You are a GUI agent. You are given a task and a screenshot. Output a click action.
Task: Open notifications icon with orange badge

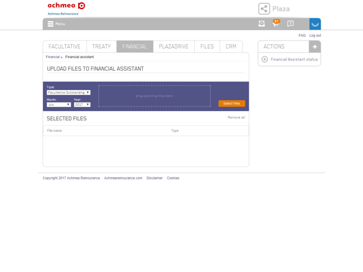(x=276, y=23)
